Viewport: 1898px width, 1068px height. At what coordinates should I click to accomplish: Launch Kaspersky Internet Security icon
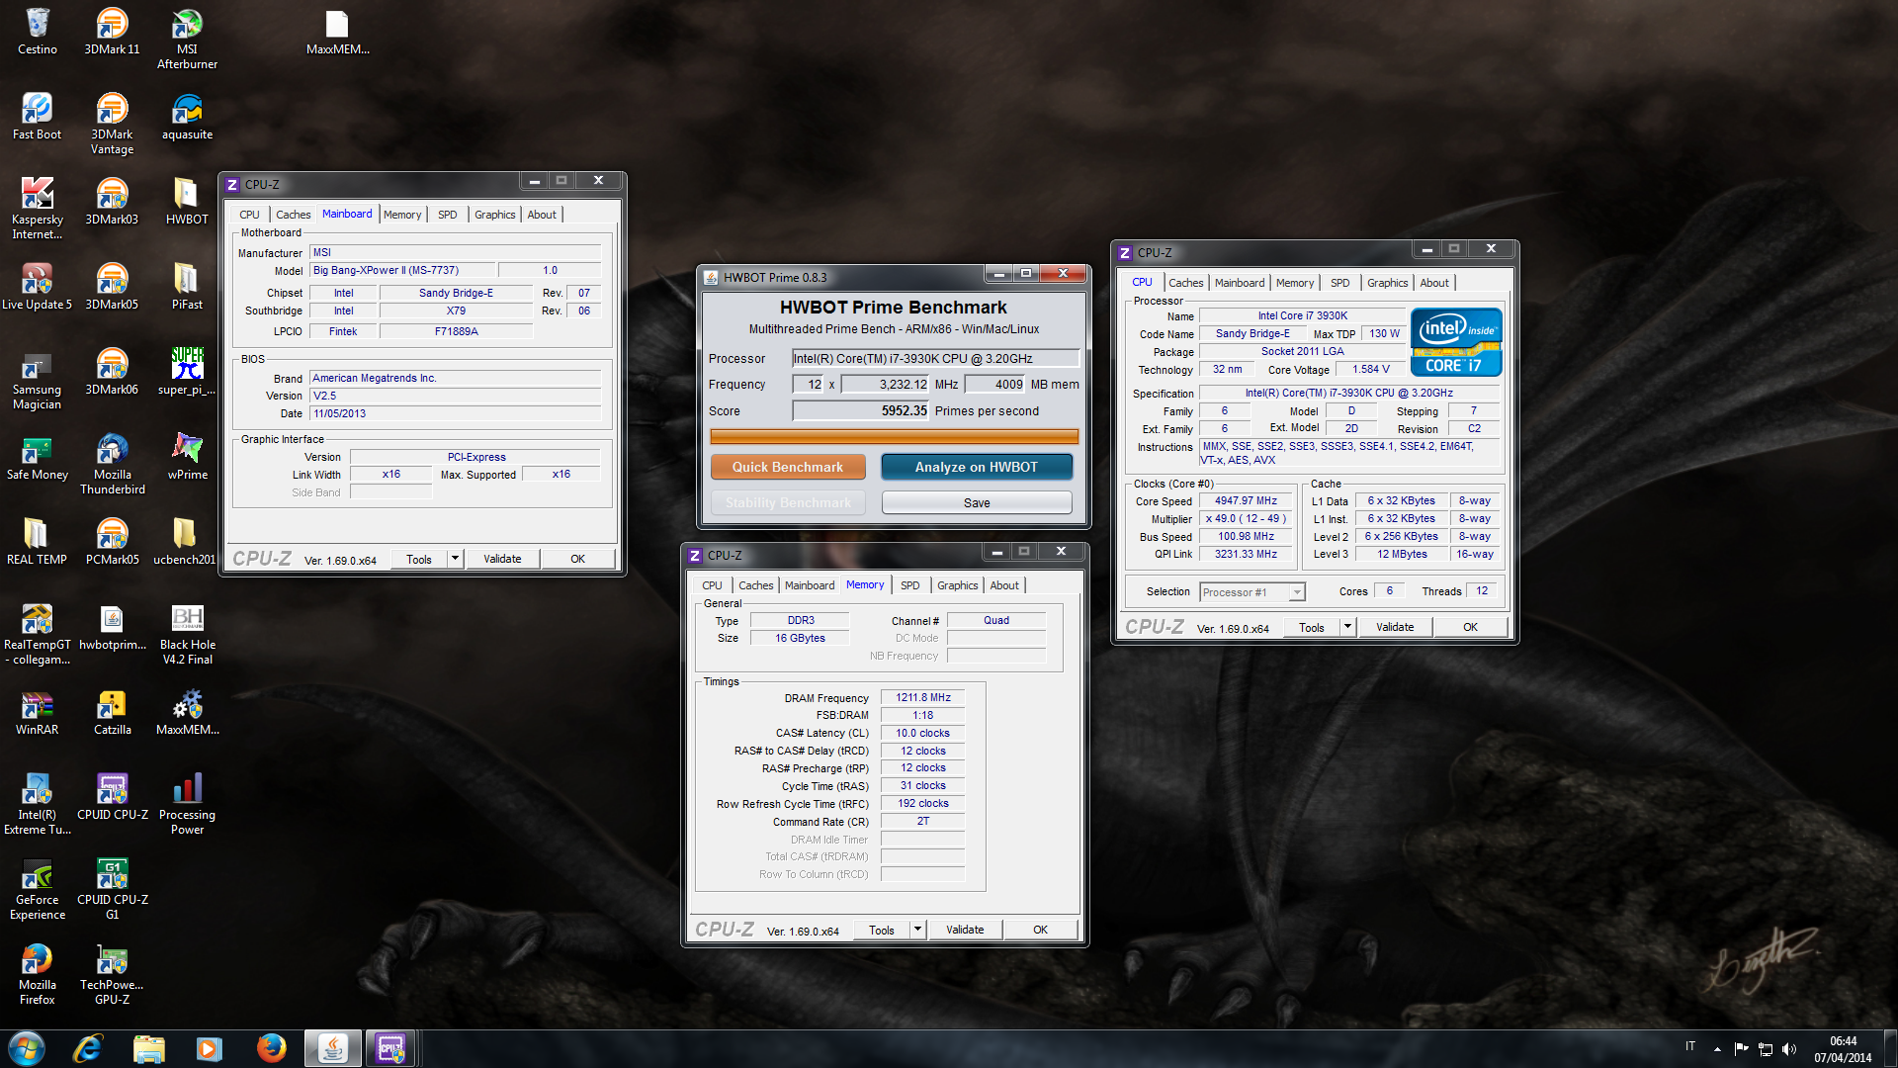click(37, 209)
